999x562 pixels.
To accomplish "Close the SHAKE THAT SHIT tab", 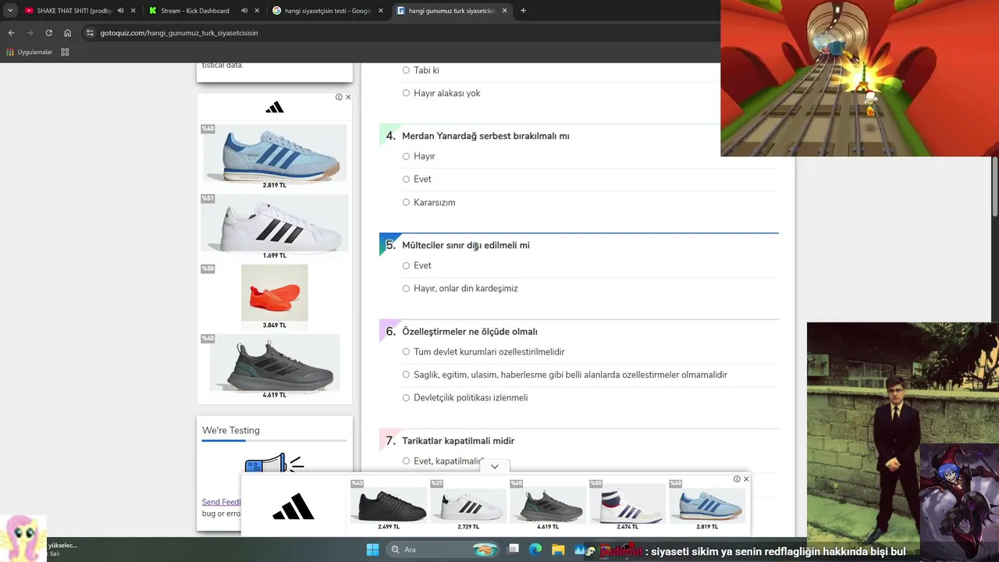I will tap(133, 11).
